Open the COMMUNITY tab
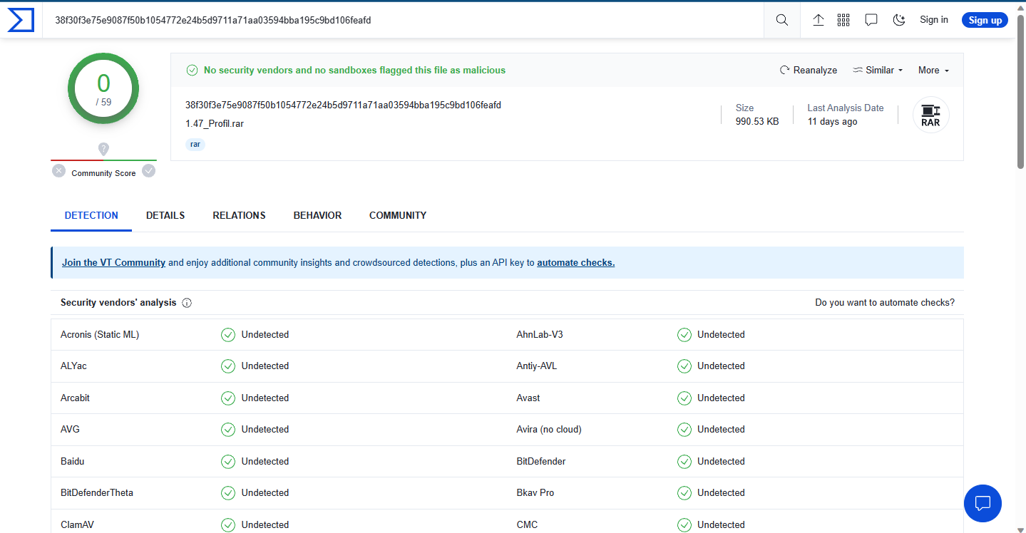1026x533 pixels. click(398, 215)
